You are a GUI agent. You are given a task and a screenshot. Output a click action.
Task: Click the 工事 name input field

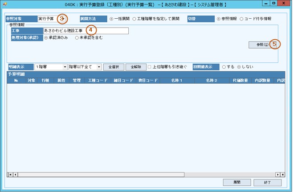(x=85, y=31)
